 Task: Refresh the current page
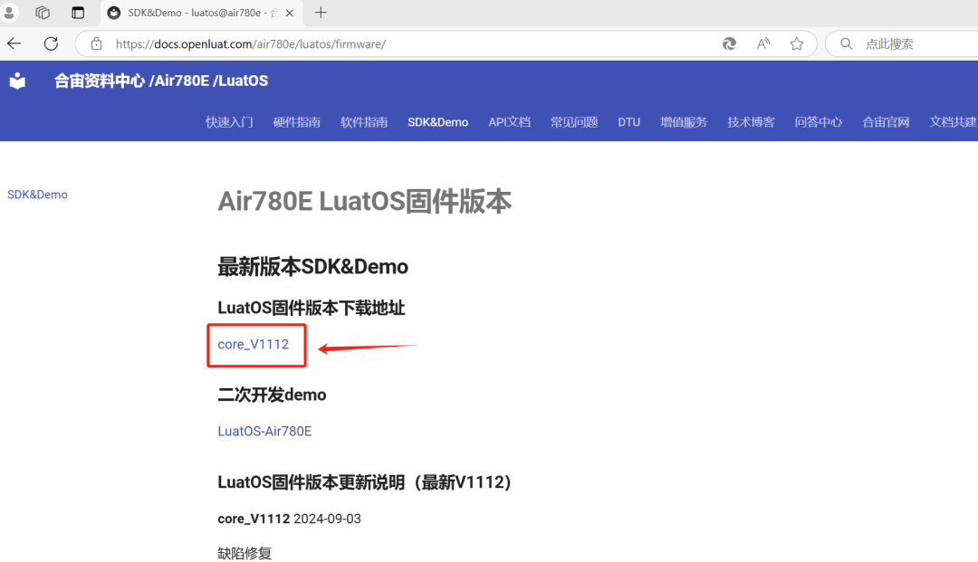[x=51, y=43]
